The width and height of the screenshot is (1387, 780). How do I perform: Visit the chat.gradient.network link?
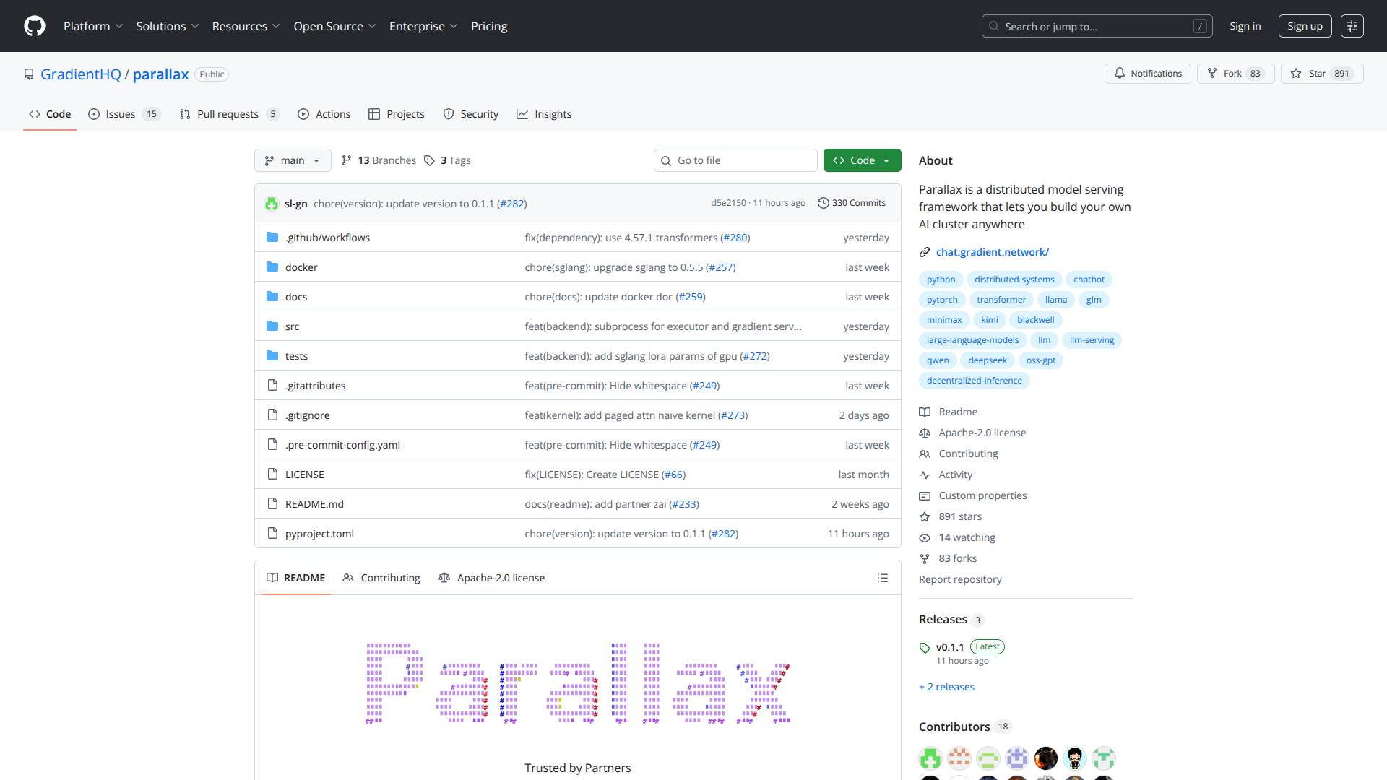coord(993,251)
